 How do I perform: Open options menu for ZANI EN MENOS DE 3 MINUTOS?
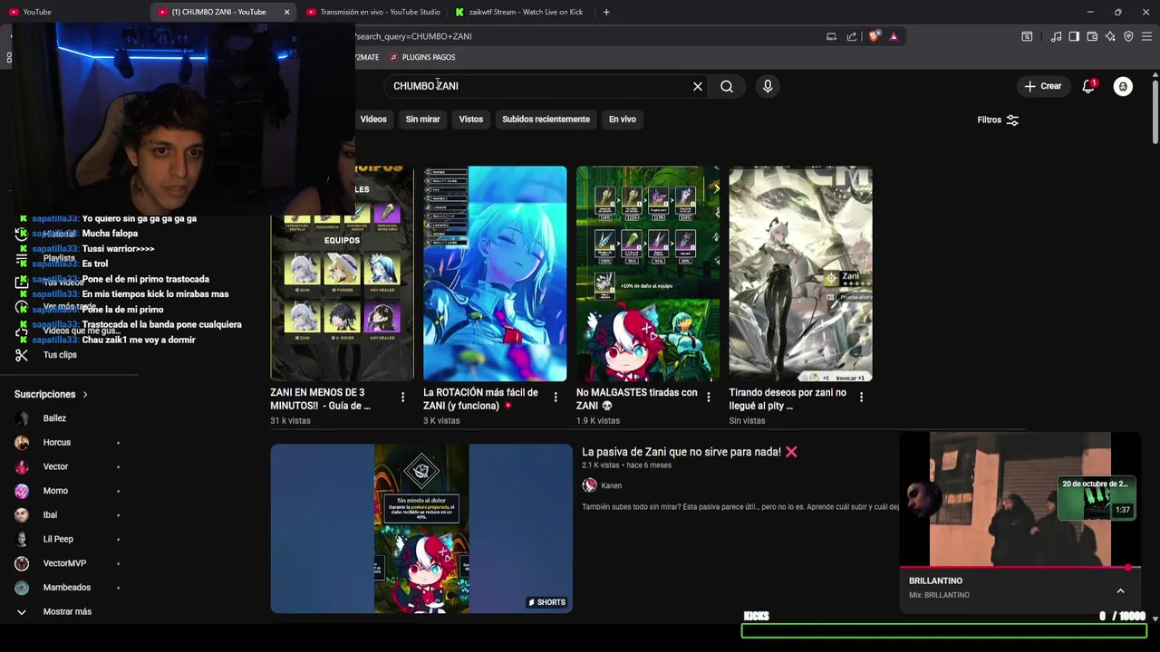pyautogui.click(x=402, y=397)
